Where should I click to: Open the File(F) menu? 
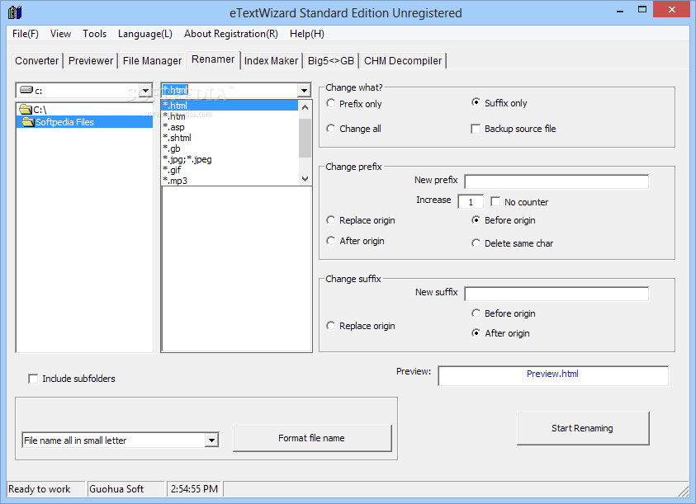tap(26, 34)
